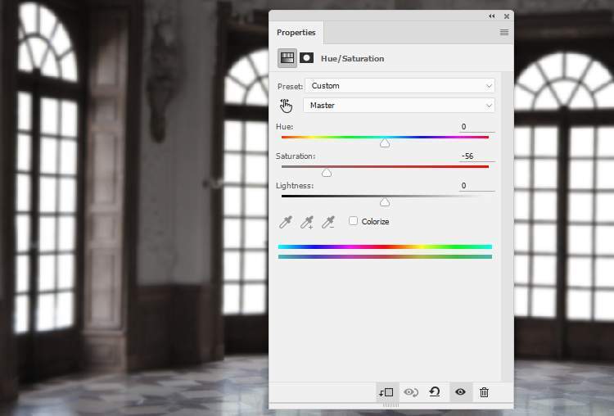Toggle layer visibility eye icon
Viewport: 614px width, 416px height.
[460, 391]
